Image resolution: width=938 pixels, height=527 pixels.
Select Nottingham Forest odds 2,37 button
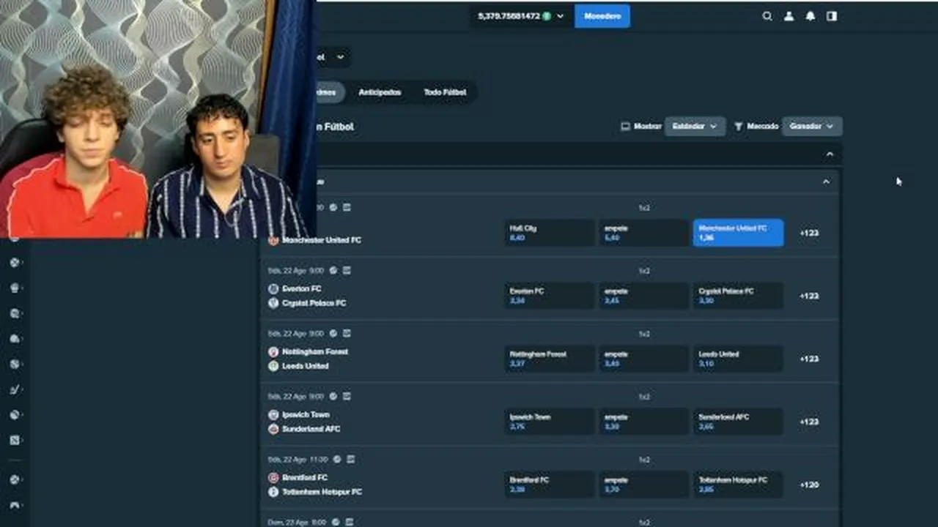549,359
